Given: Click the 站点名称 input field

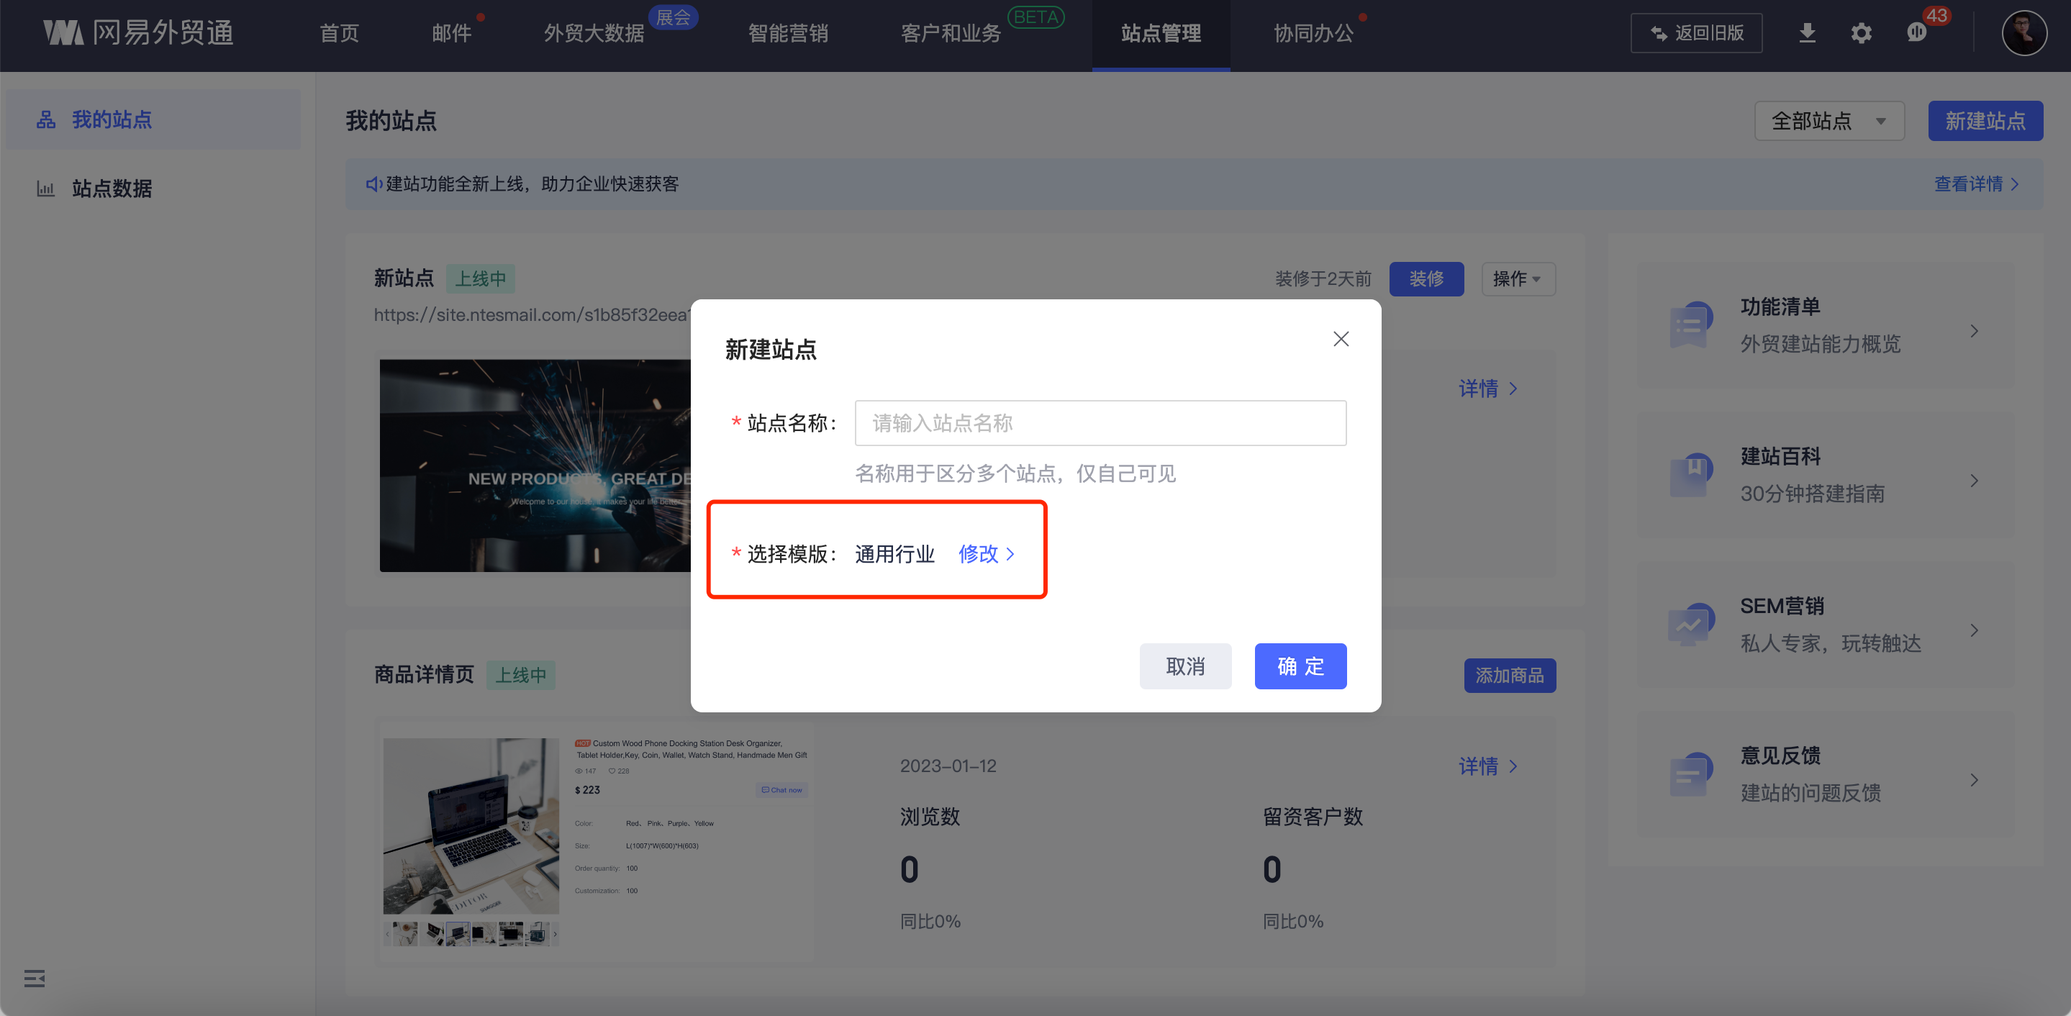Looking at the screenshot, I should 1100,423.
